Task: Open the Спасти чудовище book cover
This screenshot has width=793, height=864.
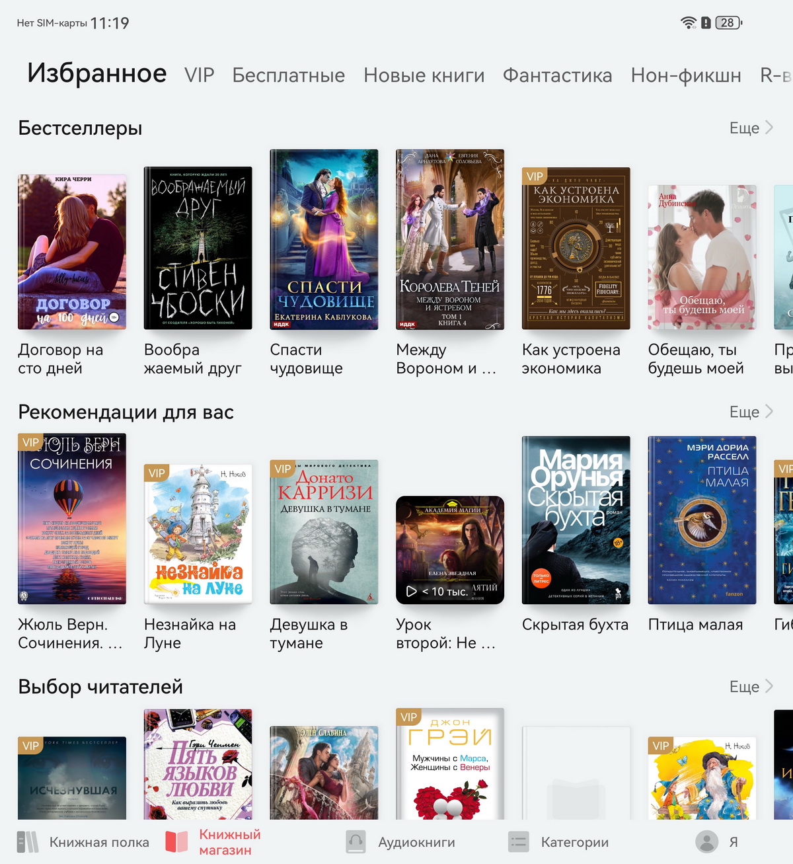Action: pyautogui.click(x=324, y=239)
